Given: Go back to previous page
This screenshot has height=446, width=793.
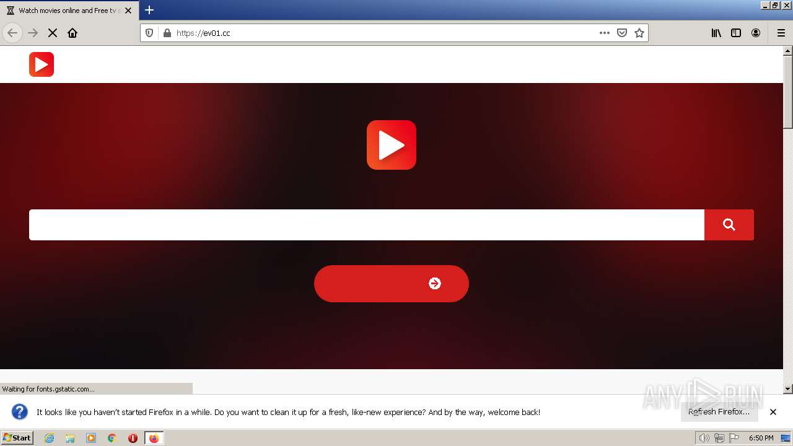Looking at the screenshot, I should coord(12,33).
